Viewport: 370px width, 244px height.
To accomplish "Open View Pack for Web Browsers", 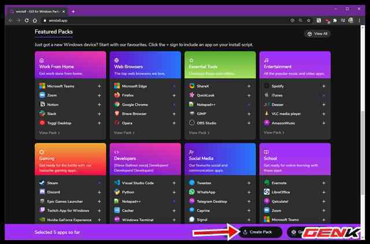I will point(124,132).
